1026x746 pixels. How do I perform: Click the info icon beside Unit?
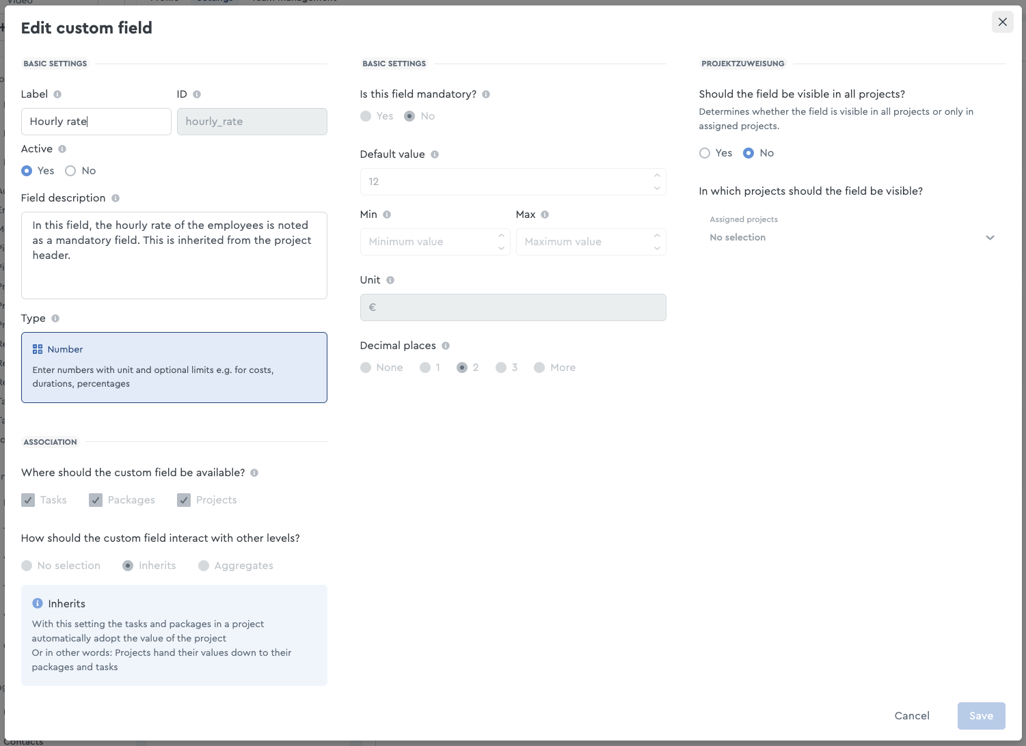coord(390,280)
